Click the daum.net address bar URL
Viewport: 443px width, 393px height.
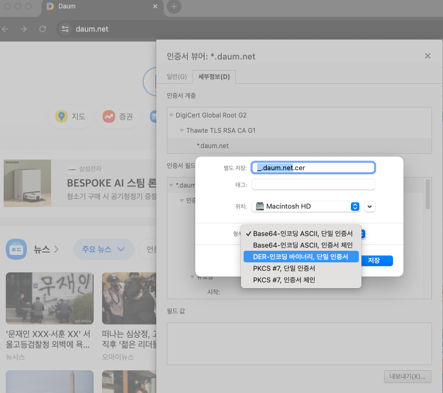[92, 29]
